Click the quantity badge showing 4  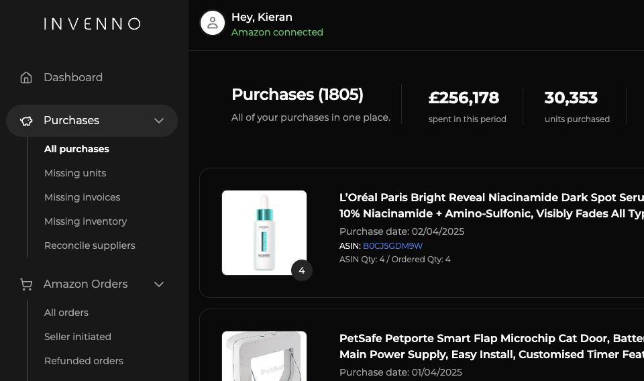tap(302, 270)
